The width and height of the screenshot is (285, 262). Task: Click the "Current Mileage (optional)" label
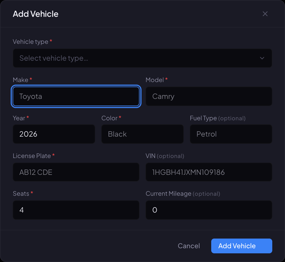(183, 193)
